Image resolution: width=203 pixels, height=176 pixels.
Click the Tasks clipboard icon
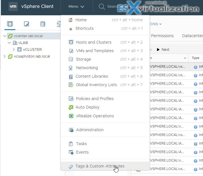pos(71,144)
